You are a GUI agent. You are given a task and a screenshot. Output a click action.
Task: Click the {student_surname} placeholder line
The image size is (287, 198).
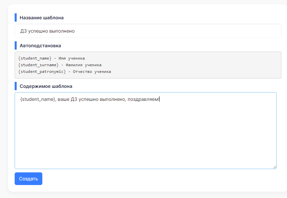click(x=60, y=65)
